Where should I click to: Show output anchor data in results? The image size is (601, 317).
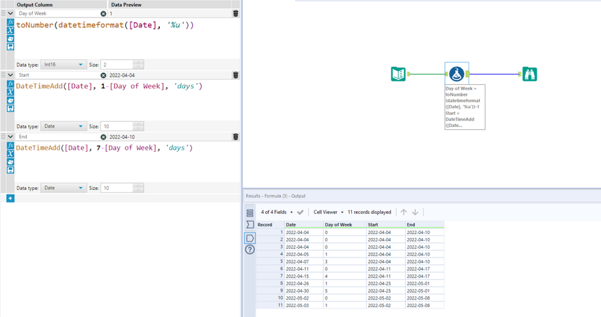(x=250, y=237)
